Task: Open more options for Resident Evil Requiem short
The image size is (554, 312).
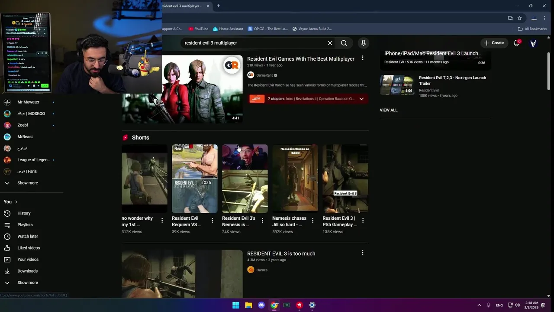Action: 212,221
